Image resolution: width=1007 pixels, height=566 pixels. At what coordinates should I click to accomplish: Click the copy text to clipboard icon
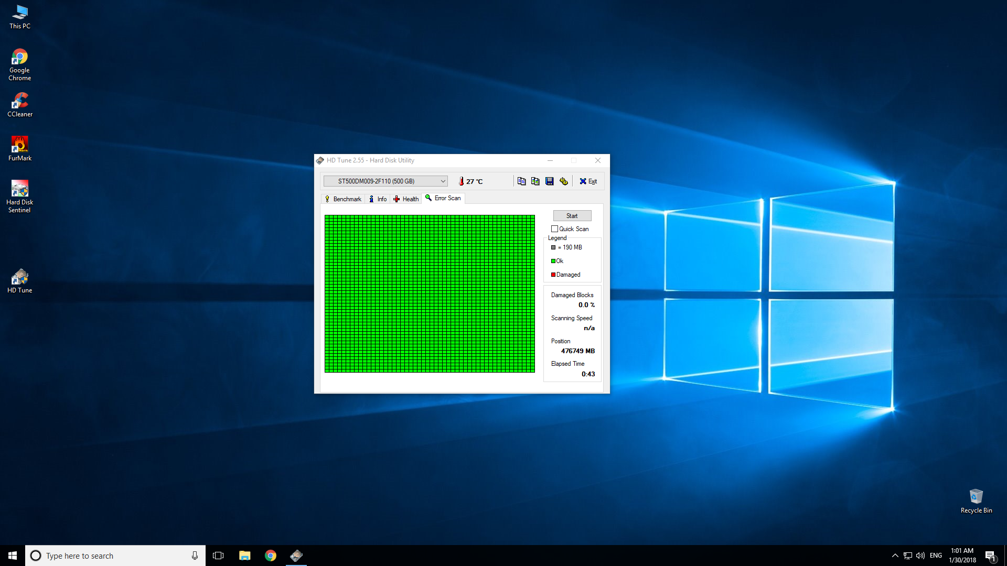(521, 181)
